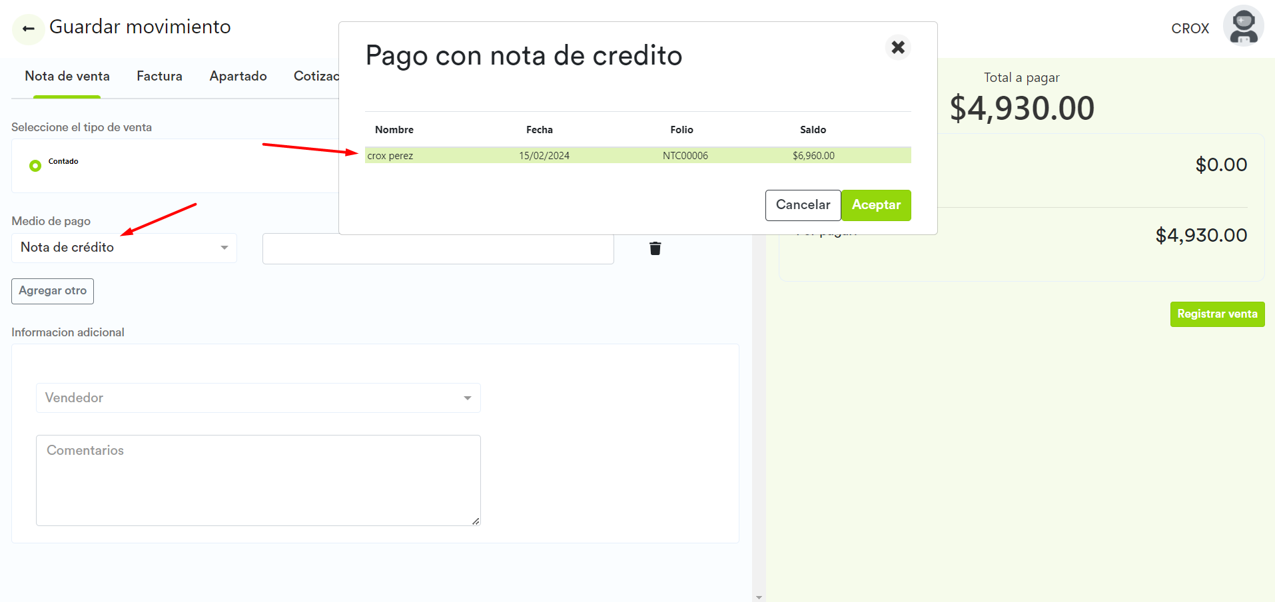
Task: Click the back arrow beside Guardar movimiento
Action: 28,29
